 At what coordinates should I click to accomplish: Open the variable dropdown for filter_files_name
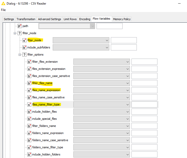[x=102, y=83]
